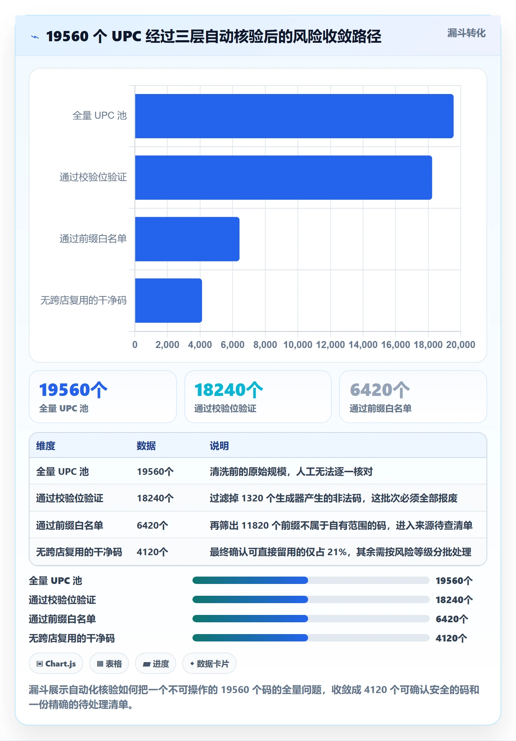Viewport: 516px width, 741px height.
Task: Click the 10,000 x-axis tick label
Action: point(298,345)
